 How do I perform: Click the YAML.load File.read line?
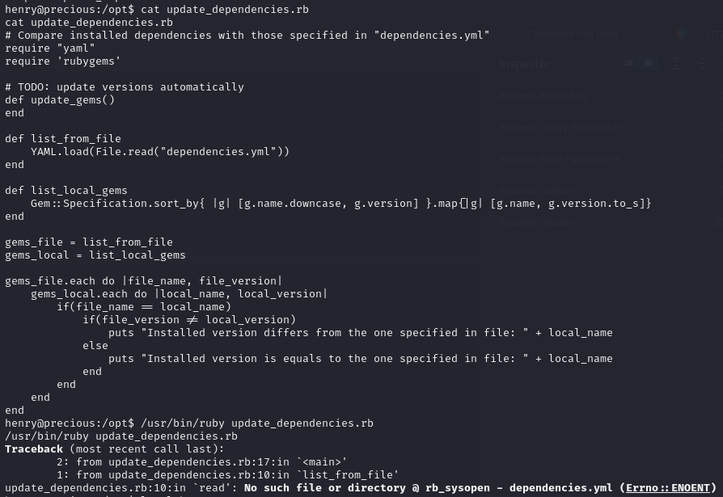pos(159,151)
